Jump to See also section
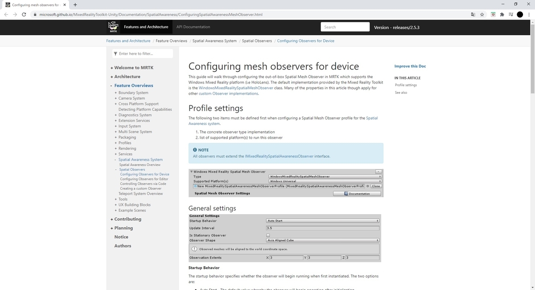Screen dimensions: 535x290 tap(401, 92)
